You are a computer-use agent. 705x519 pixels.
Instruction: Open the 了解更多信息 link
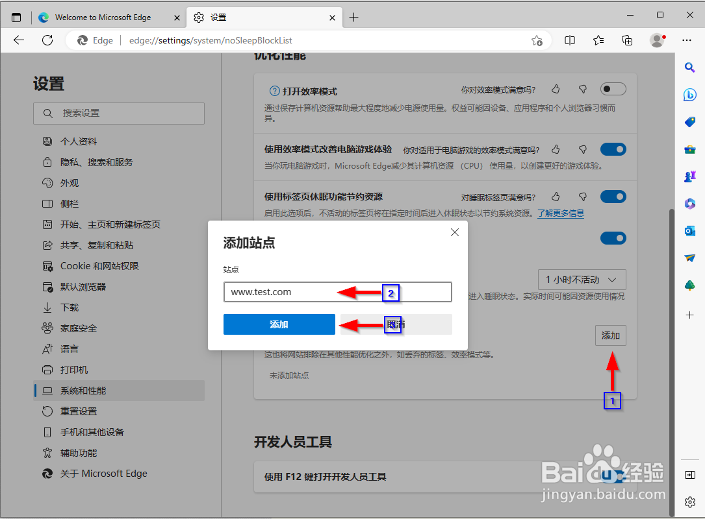tap(561, 212)
